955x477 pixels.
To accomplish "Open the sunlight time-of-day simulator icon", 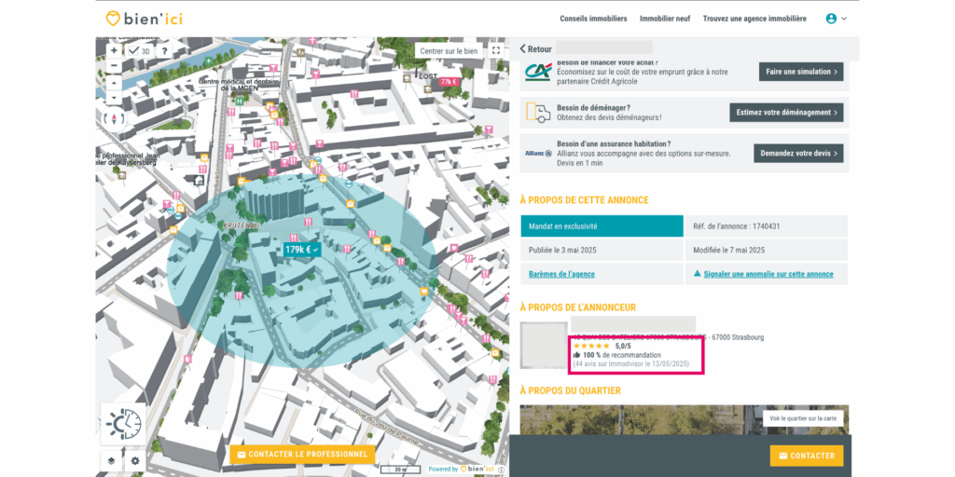I will [123, 424].
